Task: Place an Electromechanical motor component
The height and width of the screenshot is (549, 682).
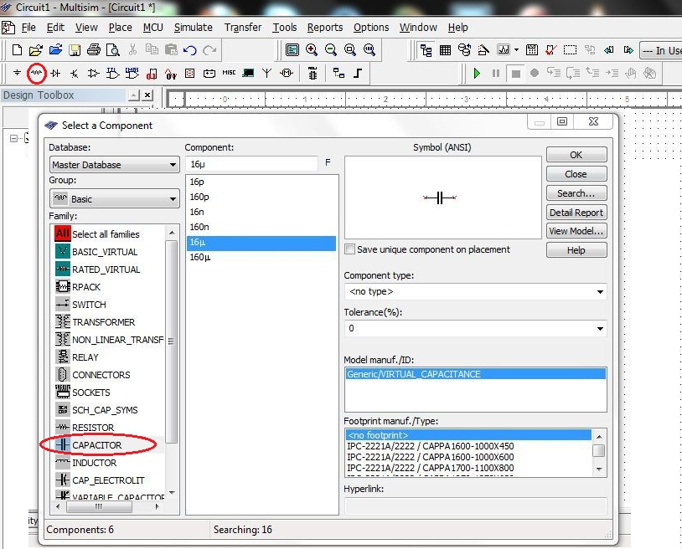Action: pyautogui.click(x=287, y=73)
